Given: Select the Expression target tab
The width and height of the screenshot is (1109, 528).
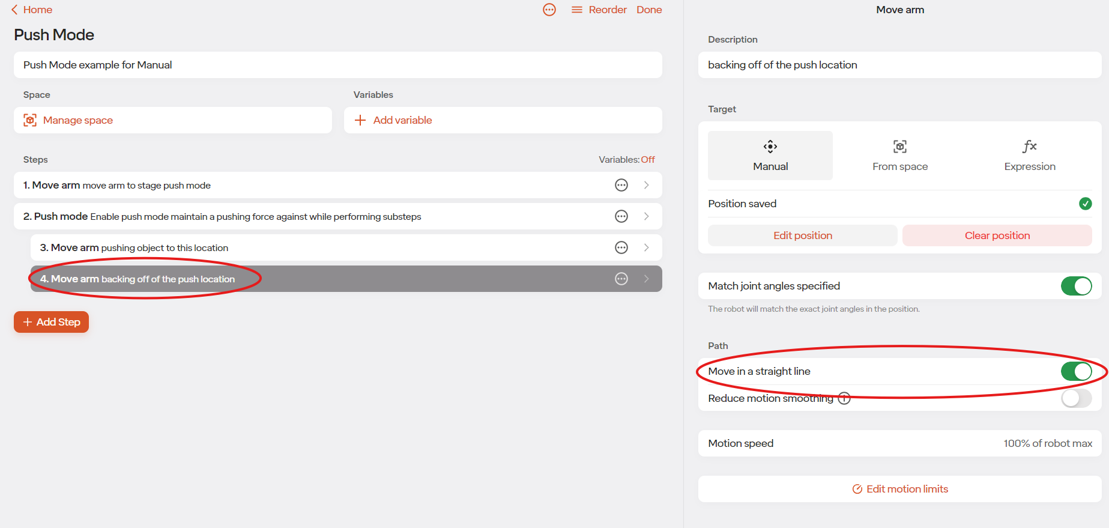Looking at the screenshot, I should click(x=1030, y=156).
